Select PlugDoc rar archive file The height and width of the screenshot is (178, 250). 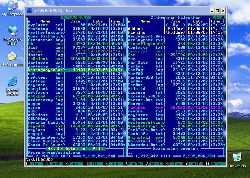pos(175,107)
